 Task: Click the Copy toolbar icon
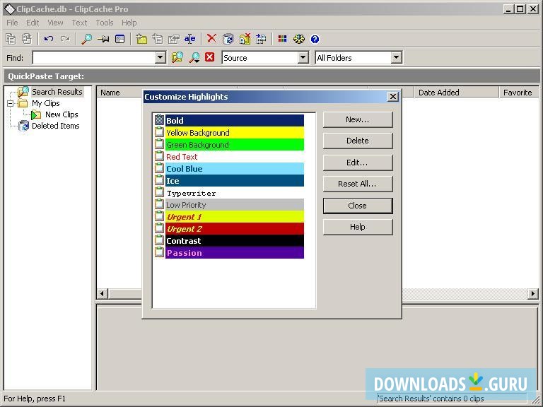point(11,39)
